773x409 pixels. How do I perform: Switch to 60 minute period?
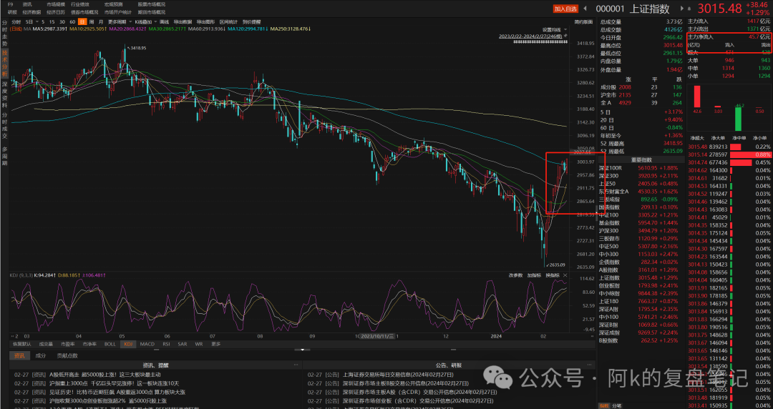click(72, 21)
